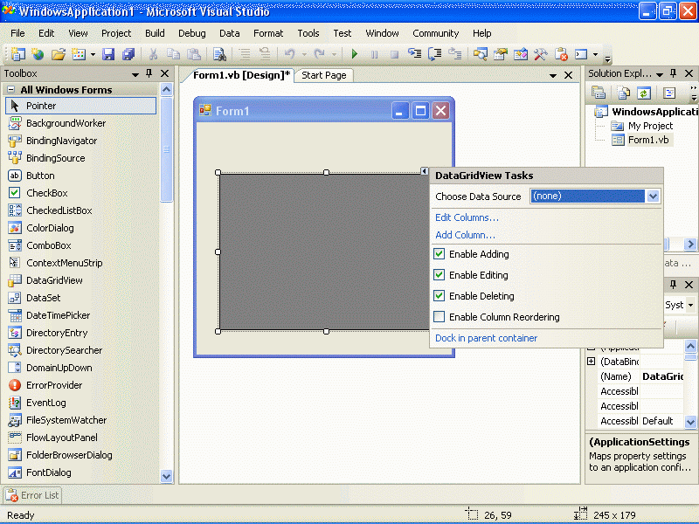Image resolution: width=699 pixels, height=524 pixels.
Task: Open the Community menu
Action: [x=435, y=33]
